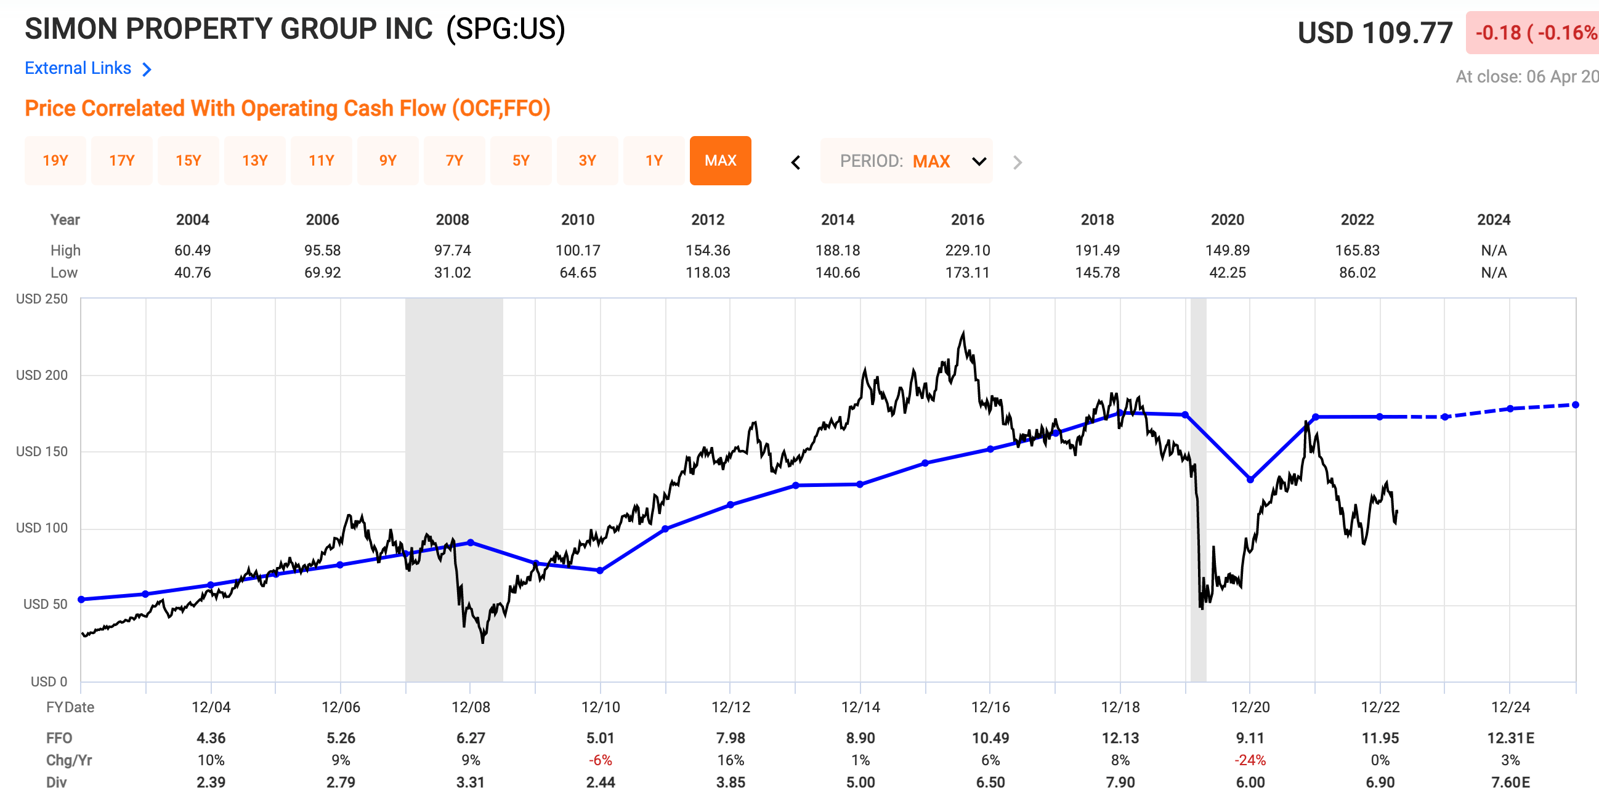The width and height of the screenshot is (1599, 804).
Task: Click the blue arrow next to External Links
Action: [147, 69]
